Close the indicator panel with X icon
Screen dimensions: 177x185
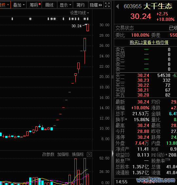(89, 154)
